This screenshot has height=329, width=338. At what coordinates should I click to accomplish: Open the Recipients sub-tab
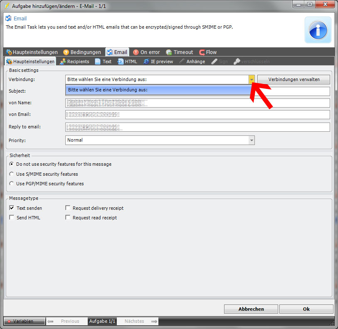pyautogui.click(x=75, y=61)
